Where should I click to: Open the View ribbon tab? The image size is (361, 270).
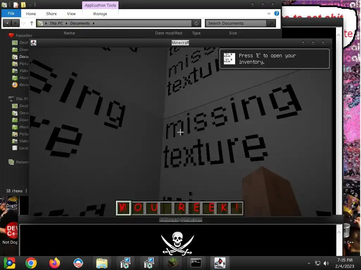[71, 14]
